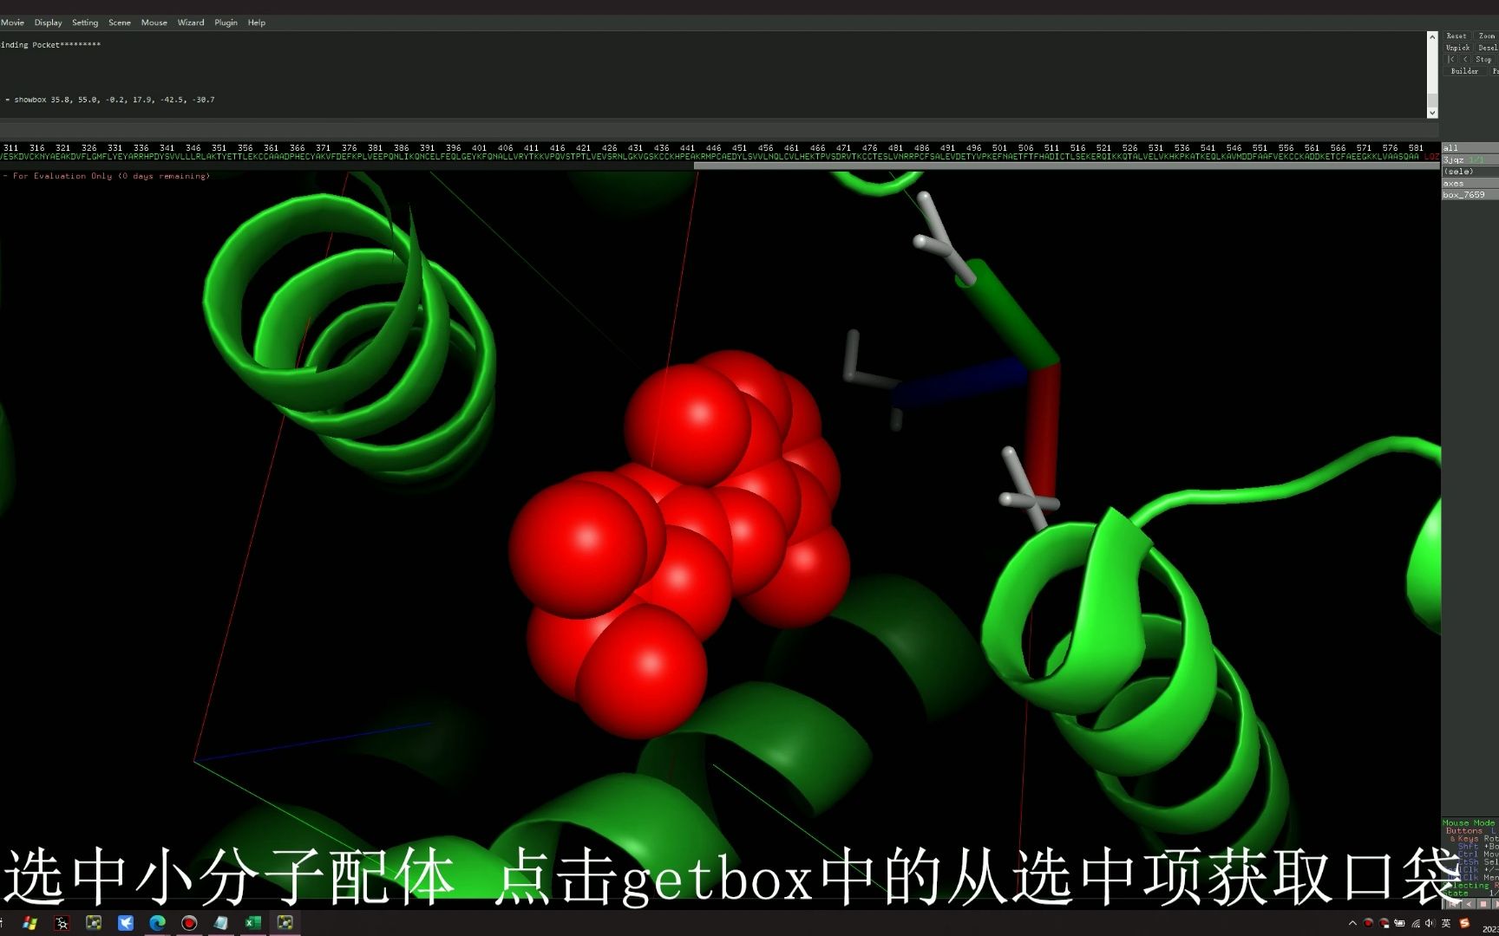1499x936 pixels.
Task: Click the Selecting mode indicator
Action: (x=1469, y=886)
